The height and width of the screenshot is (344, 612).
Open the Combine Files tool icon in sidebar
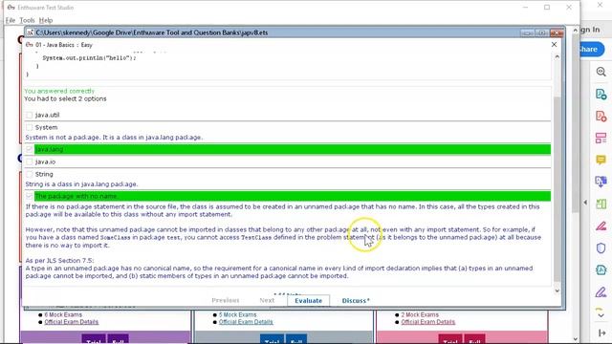[601, 182]
